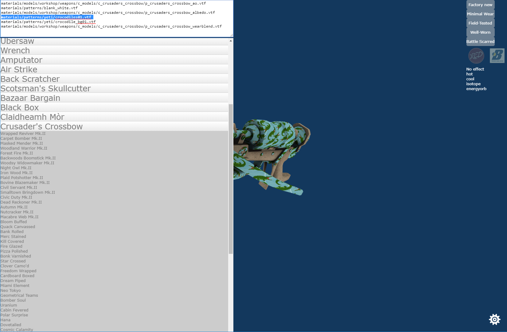The height and width of the screenshot is (332, 507).
Task: Expand the Wrench weapon section
Action: [114, 50]
